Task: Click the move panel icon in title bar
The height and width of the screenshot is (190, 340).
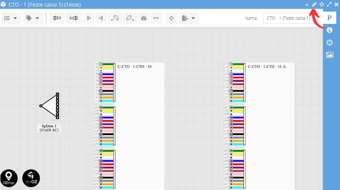Action: (x=321, y=4)
